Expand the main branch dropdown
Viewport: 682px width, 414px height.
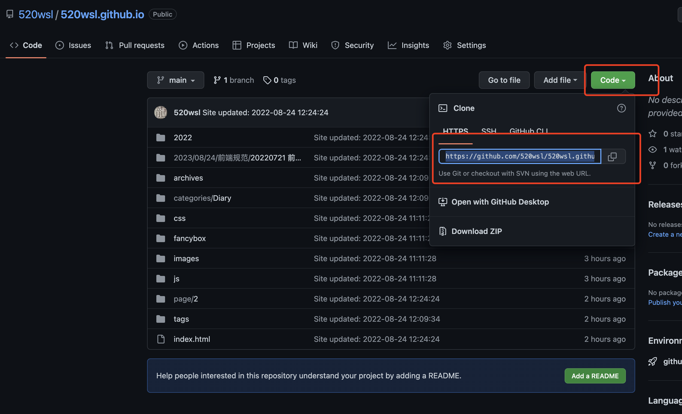[175, 80]
